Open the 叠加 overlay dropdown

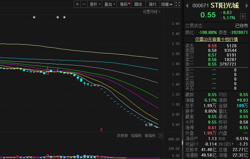(x=109, y=4)
